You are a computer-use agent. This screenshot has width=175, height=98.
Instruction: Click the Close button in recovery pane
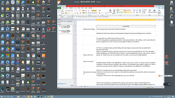72,85
